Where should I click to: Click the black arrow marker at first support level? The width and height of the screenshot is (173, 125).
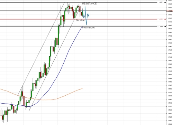165,27
